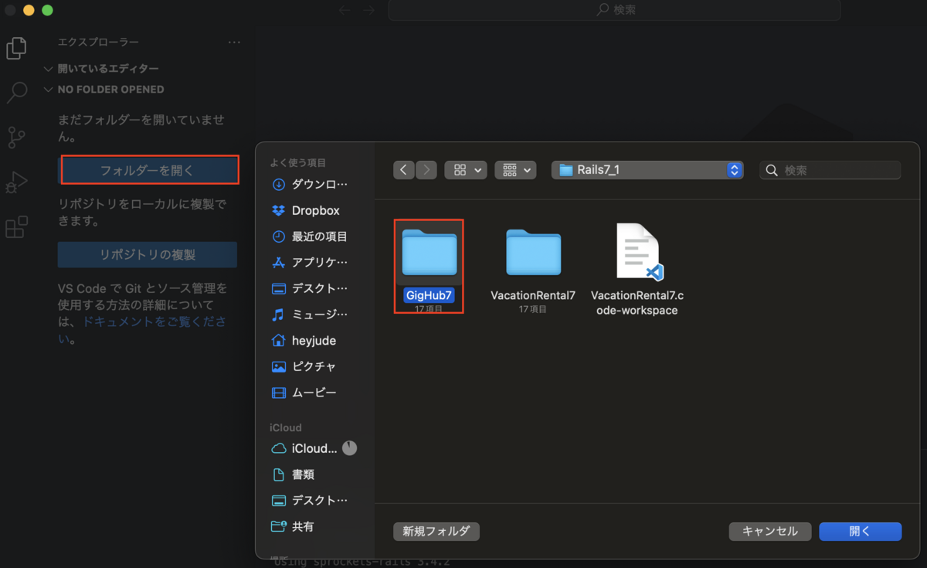Select デスクトップ under よく使う項目
Viewport: 927px width, 568px height.
[311, 288]
